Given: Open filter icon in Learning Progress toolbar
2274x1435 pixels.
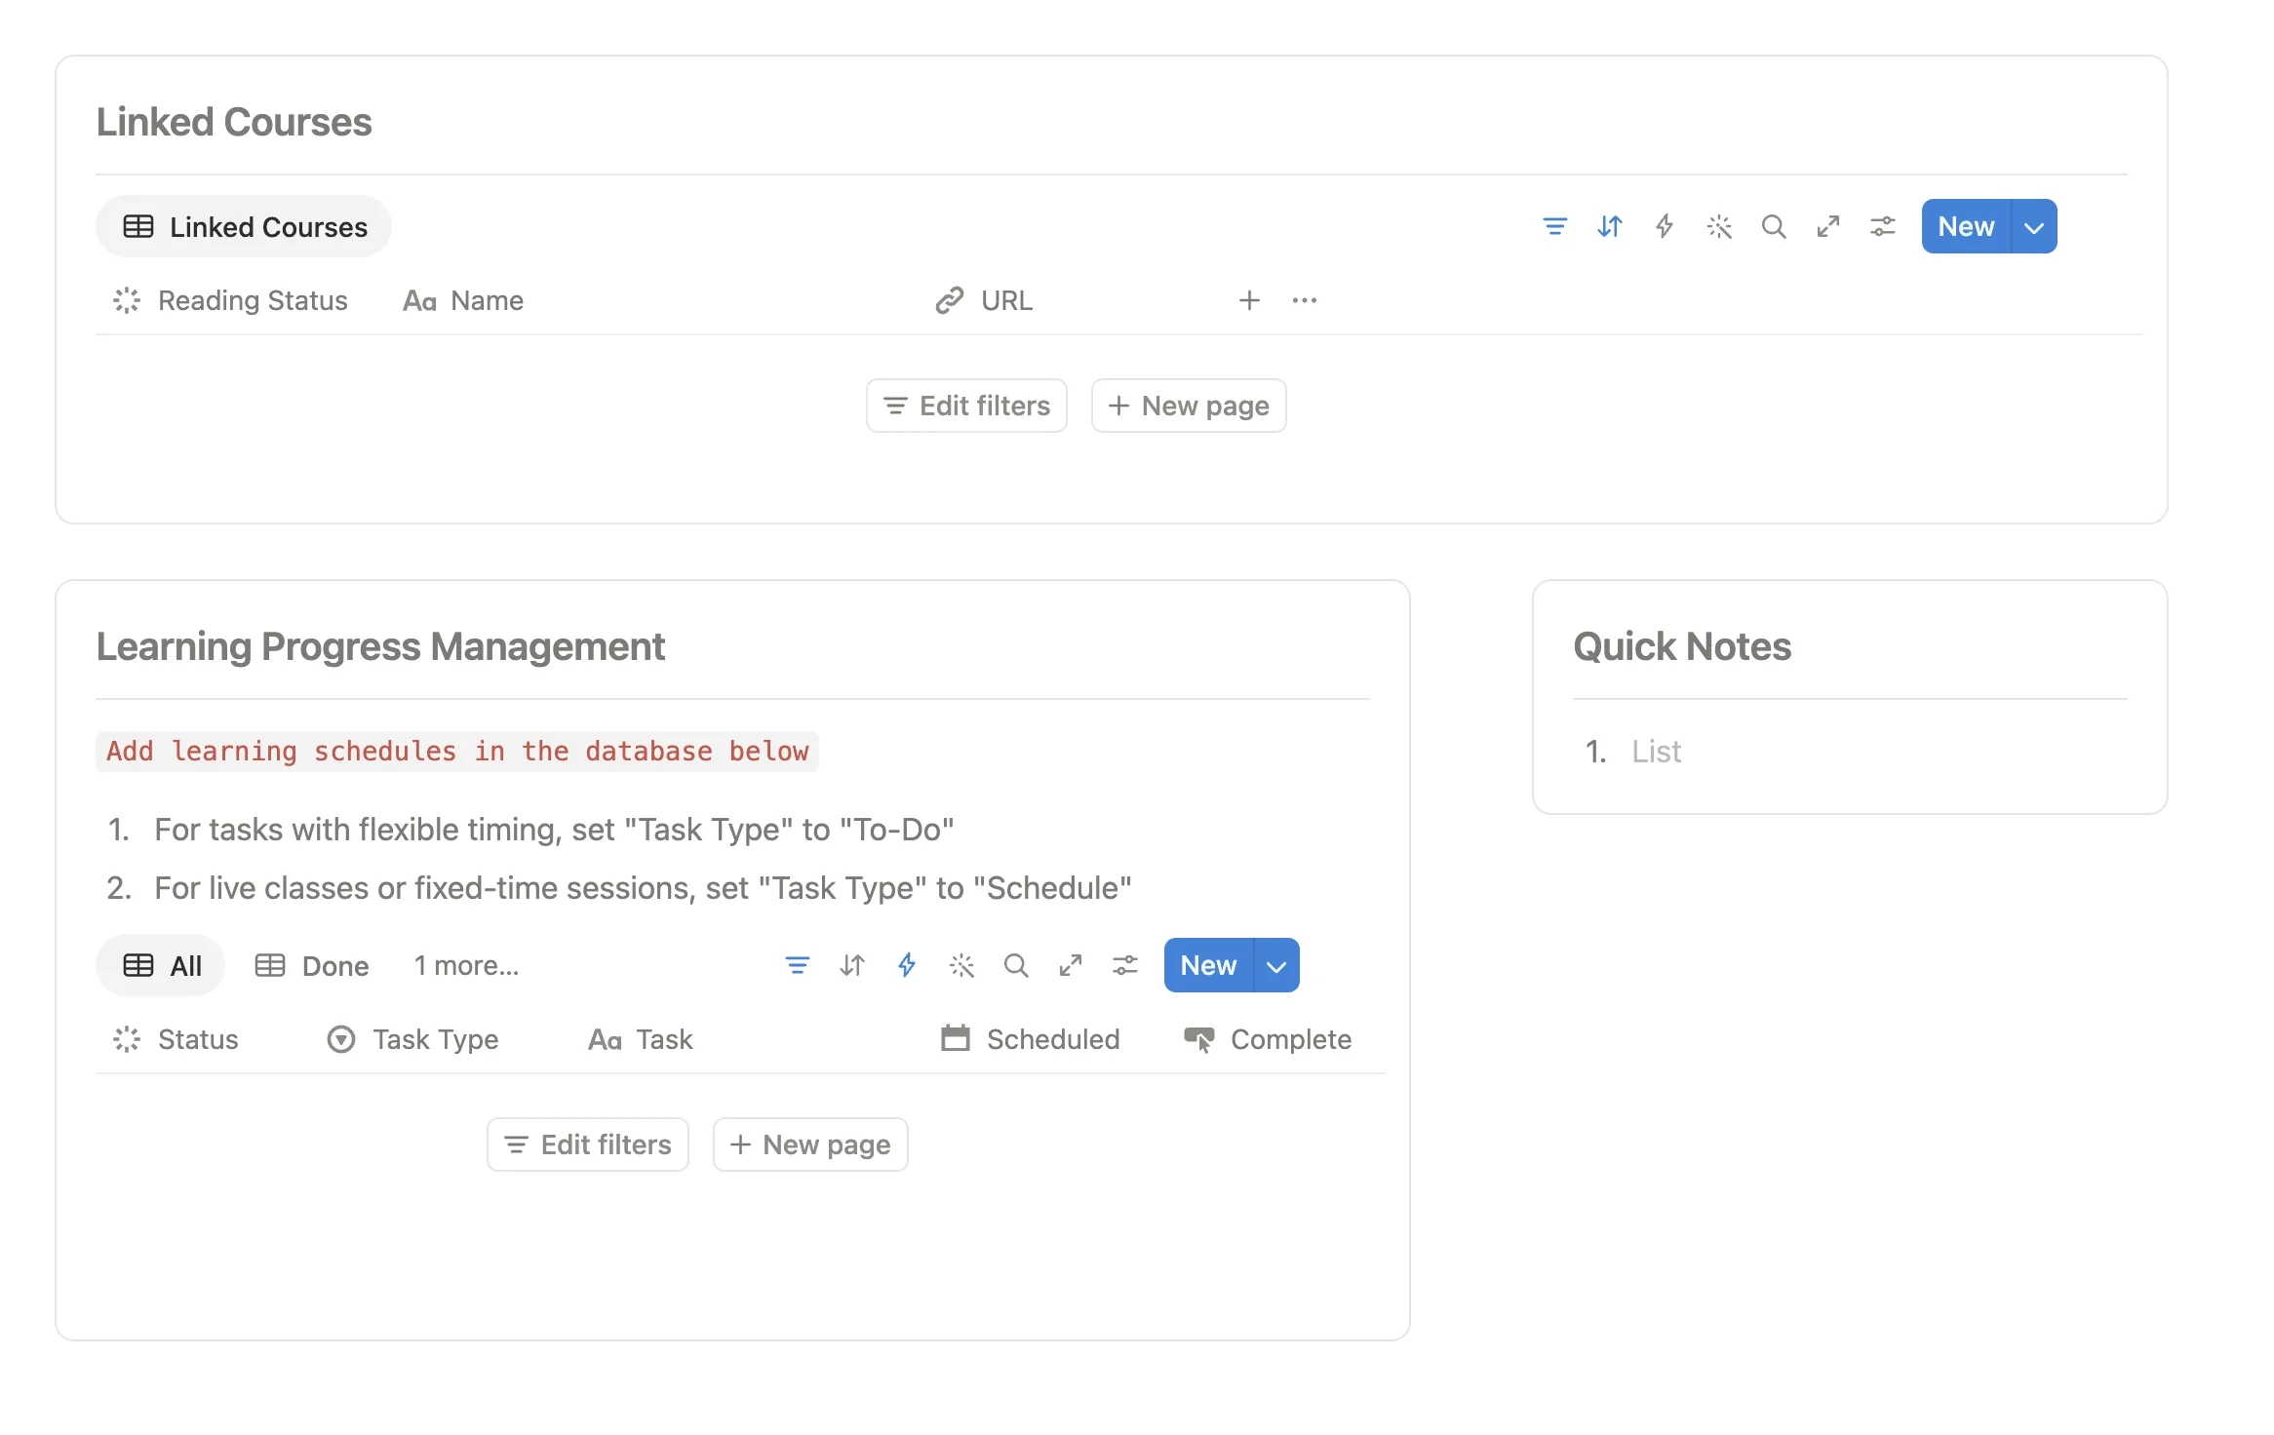Looking at the screenshot, I should tap(797, 965).
